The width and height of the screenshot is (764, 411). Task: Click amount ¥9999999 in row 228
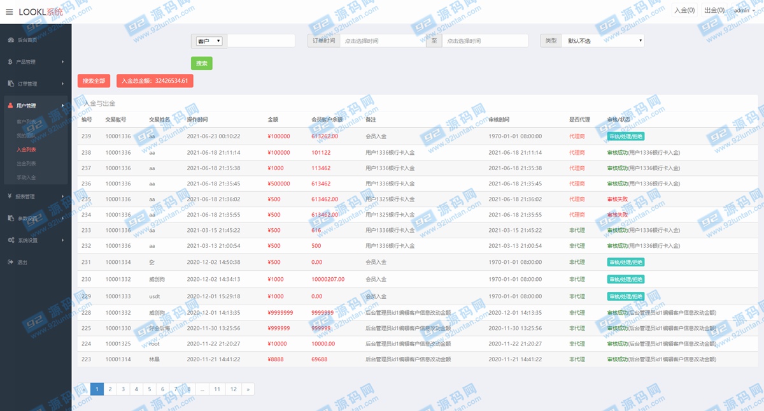pyautogui.click(x=280, y=313)
